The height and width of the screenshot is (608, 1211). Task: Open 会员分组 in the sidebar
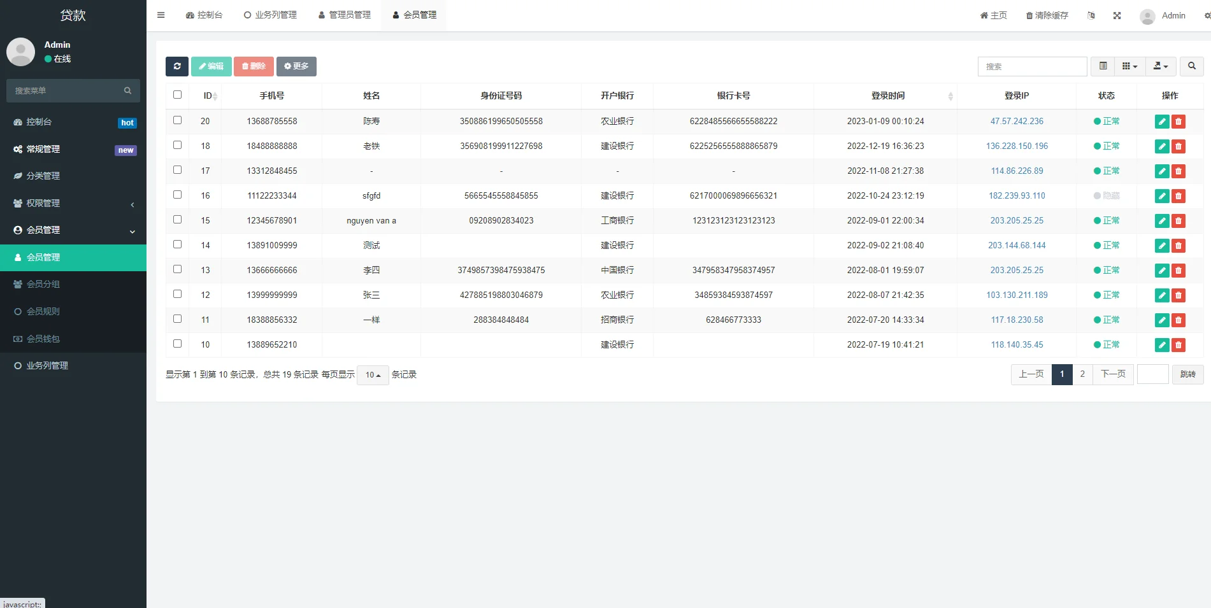coord(43,285)
